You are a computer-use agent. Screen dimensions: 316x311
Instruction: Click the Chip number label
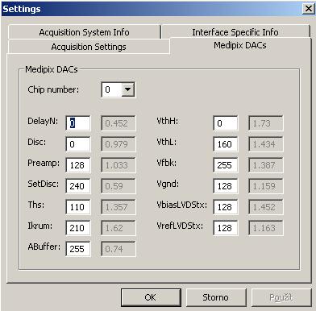[53, 89]
